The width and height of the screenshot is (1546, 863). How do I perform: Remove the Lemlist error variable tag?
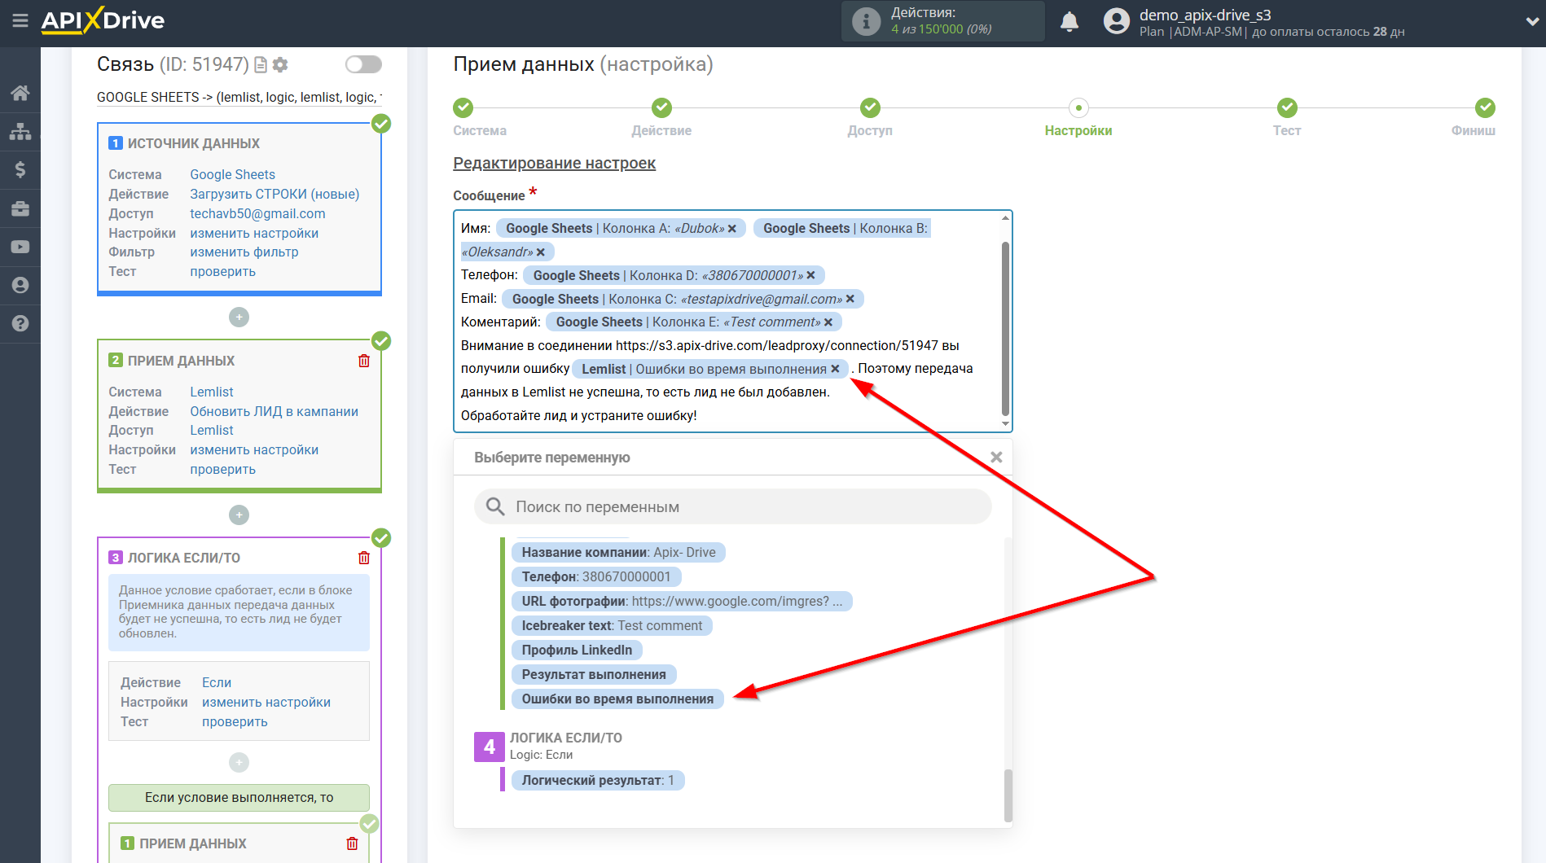[x=835, y=369]
